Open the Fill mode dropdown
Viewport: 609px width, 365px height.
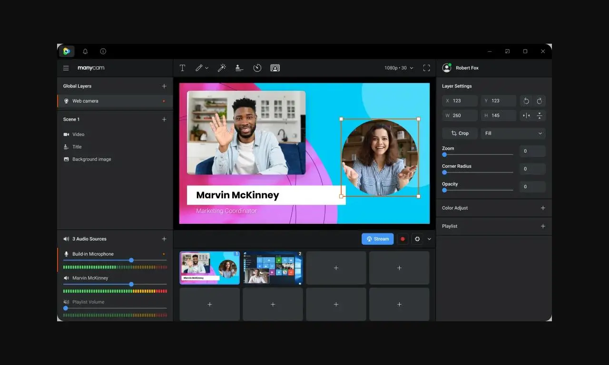click(x=513, y=134)
